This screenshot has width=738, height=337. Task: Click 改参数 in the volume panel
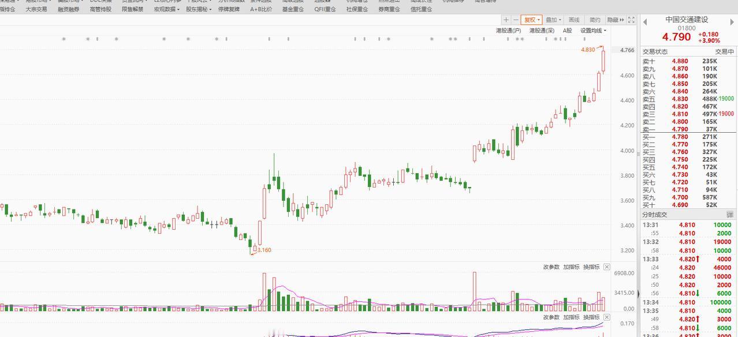(x=551, y=267)
